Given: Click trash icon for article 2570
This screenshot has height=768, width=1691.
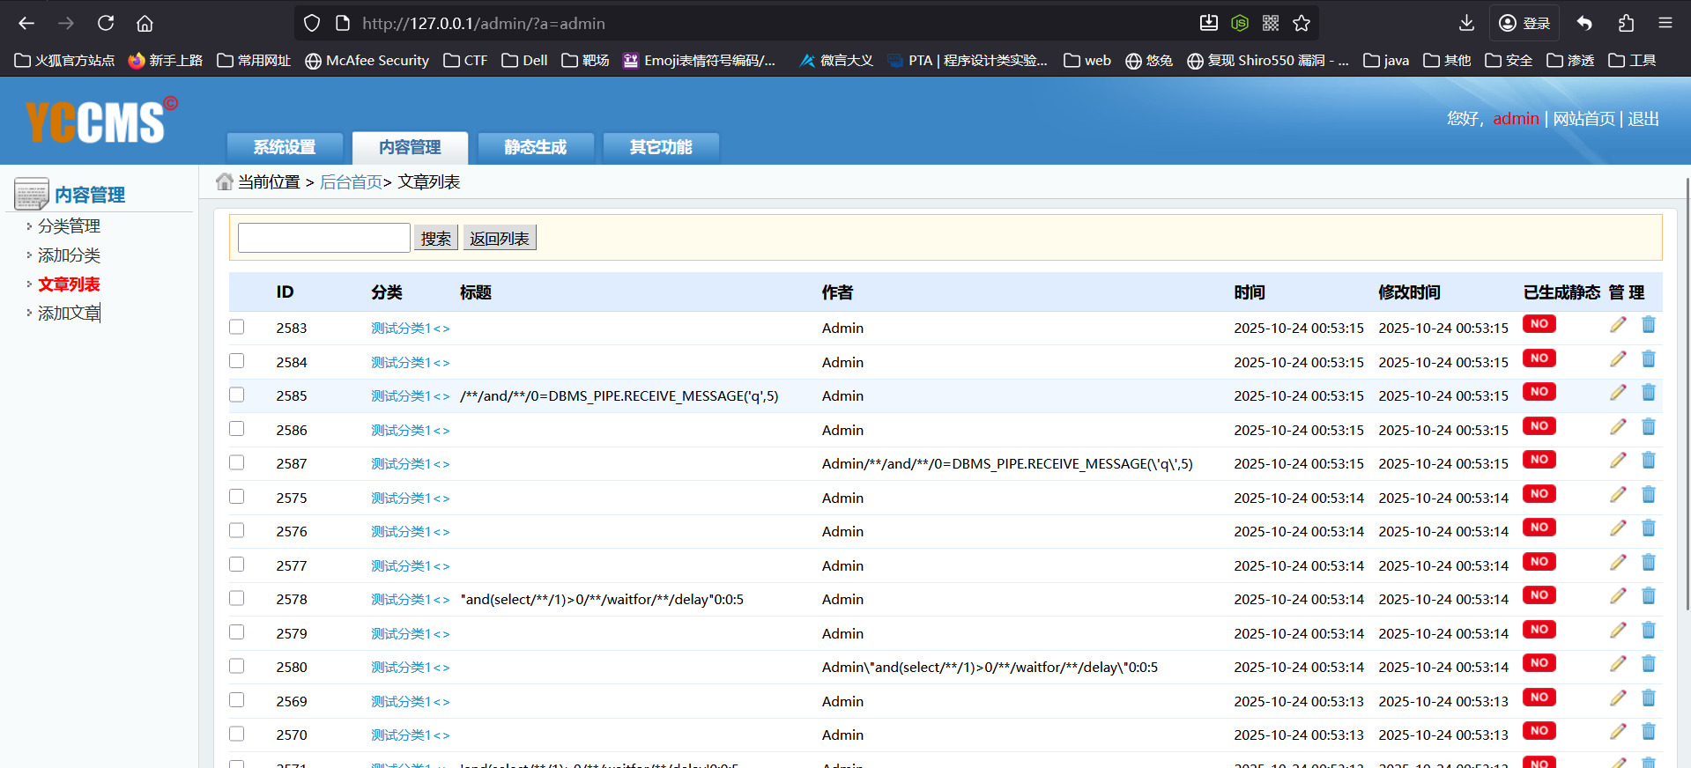Looking at the screenshot, I should click(x=1648, y=732).
